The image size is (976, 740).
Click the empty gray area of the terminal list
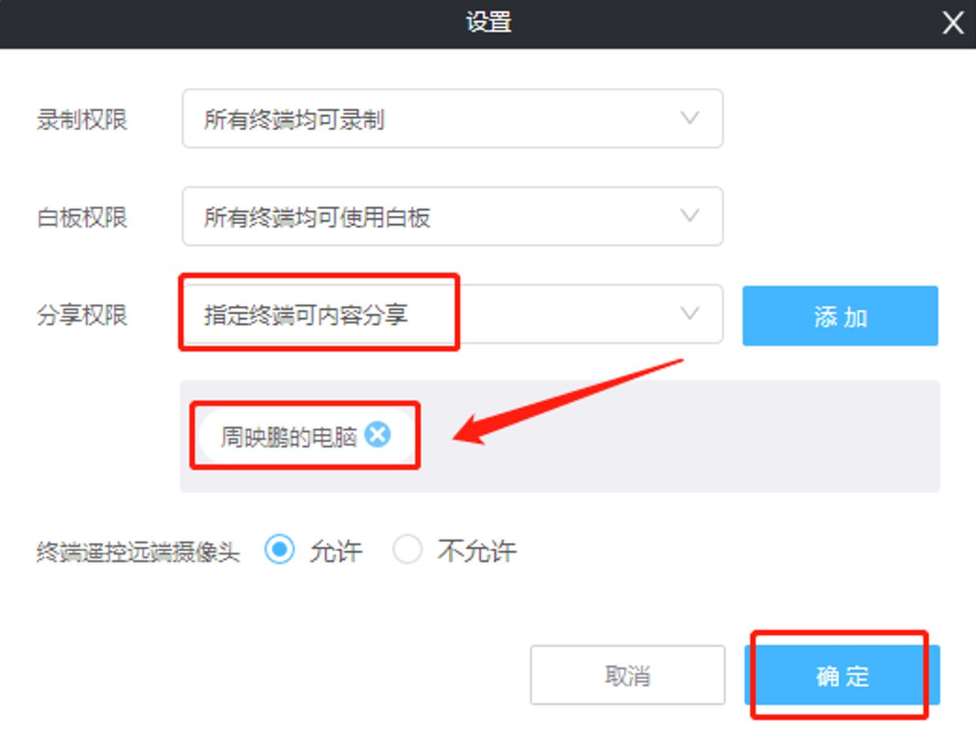pyautogui.click(x=677, y=436)
